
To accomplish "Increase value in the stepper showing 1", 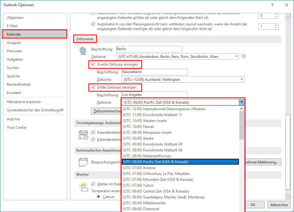I will click(x=276, y=25).
